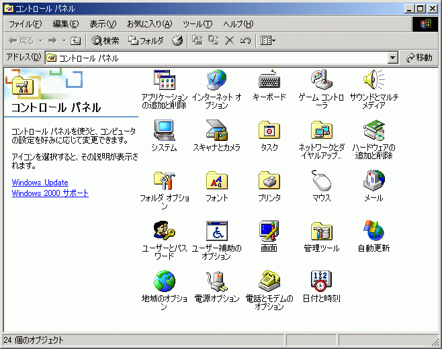The image size is (442, 349).
Task: Click the 戻る back button
Action: click(x=21, y=41)
